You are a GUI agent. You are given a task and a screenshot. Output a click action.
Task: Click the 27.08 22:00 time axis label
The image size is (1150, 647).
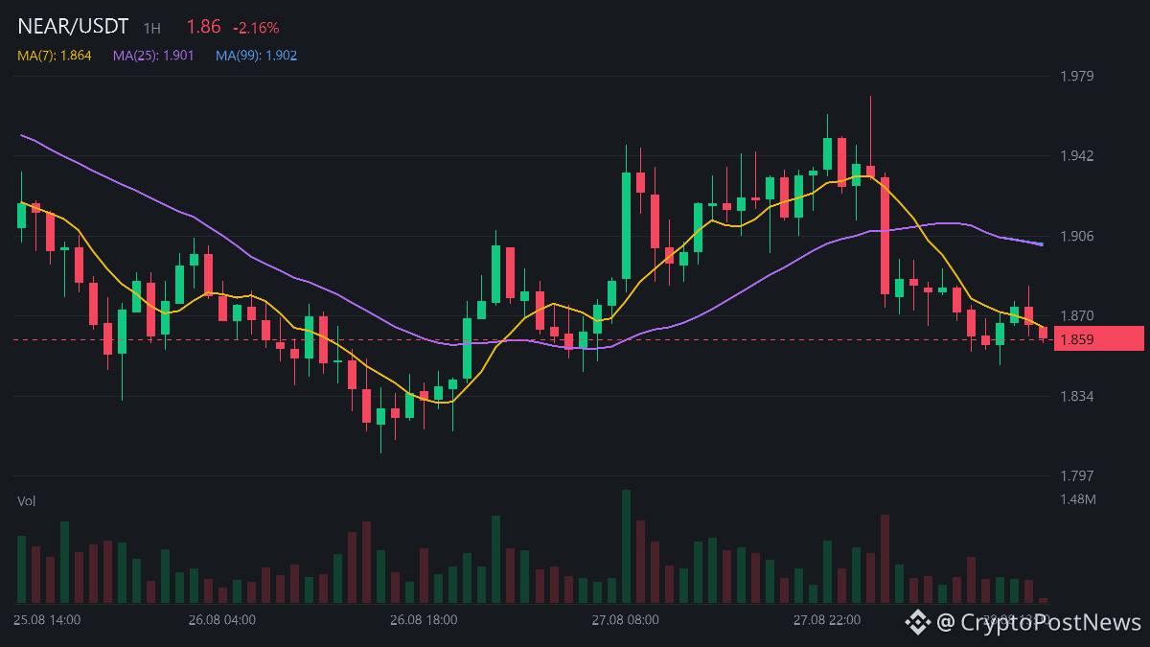click(826, 619)
